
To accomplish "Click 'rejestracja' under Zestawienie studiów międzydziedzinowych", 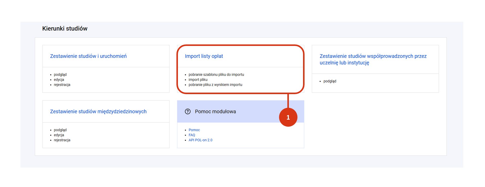I will (62, 140).
